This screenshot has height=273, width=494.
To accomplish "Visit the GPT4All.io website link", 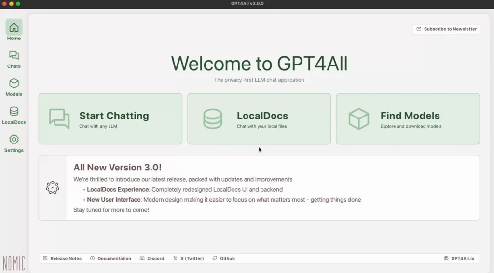I will [459, 259].
